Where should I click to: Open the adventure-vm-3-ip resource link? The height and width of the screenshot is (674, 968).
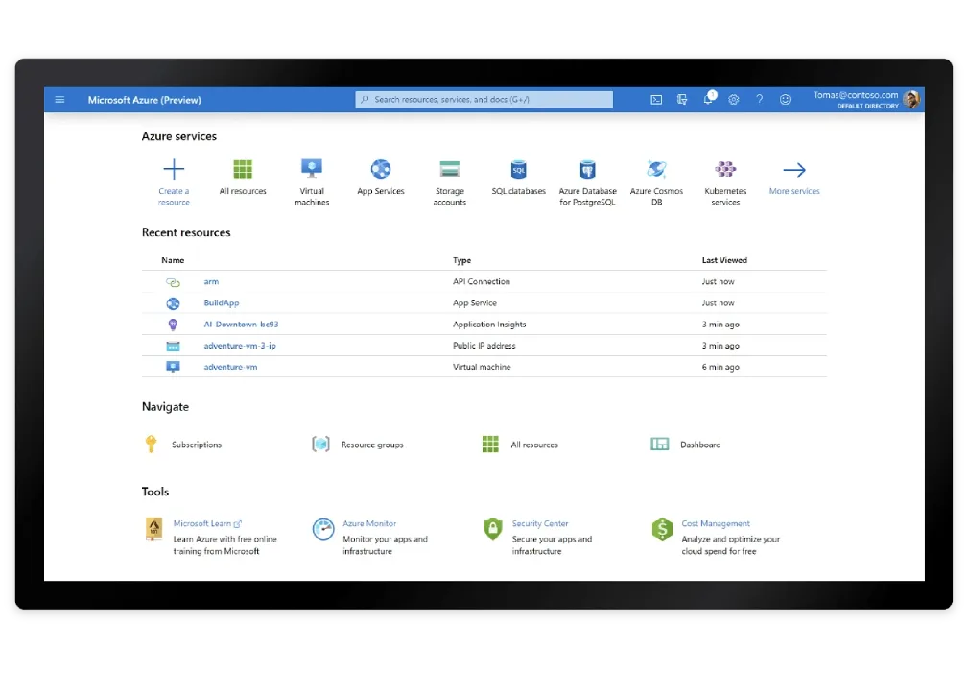click(240, 346)
